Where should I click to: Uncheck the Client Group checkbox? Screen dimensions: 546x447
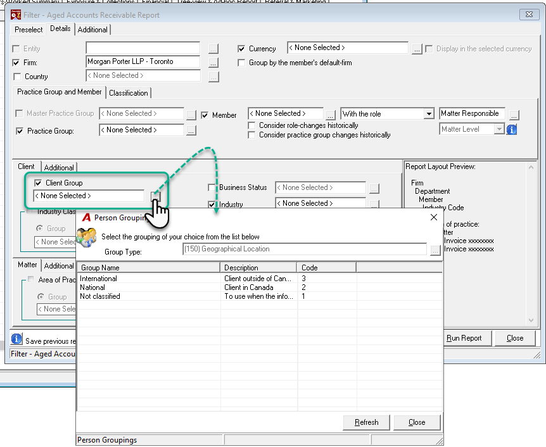pyautogui.click(x=38, y=183)
